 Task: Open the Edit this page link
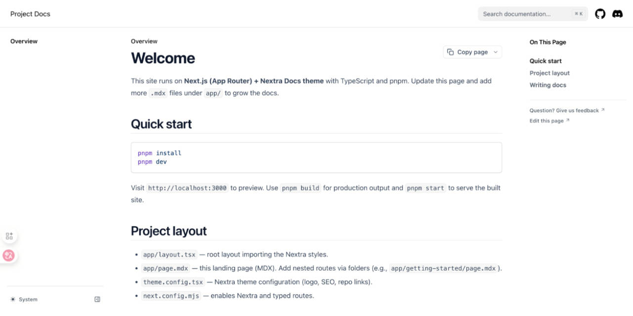tap(546, 120)
